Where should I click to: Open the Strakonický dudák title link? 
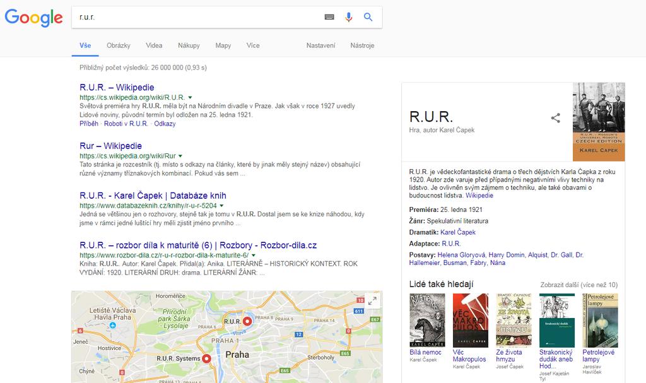pyautogui.click(x=556, y=359)
